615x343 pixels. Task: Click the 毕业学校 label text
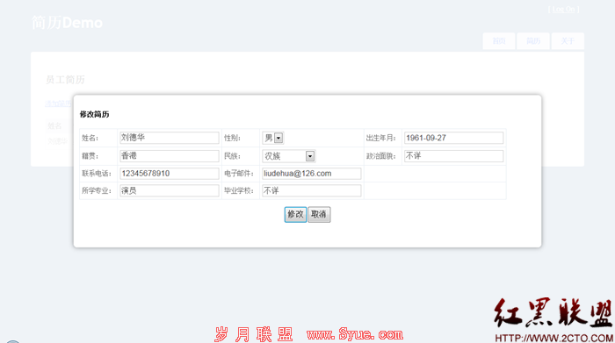pos(238,190)
